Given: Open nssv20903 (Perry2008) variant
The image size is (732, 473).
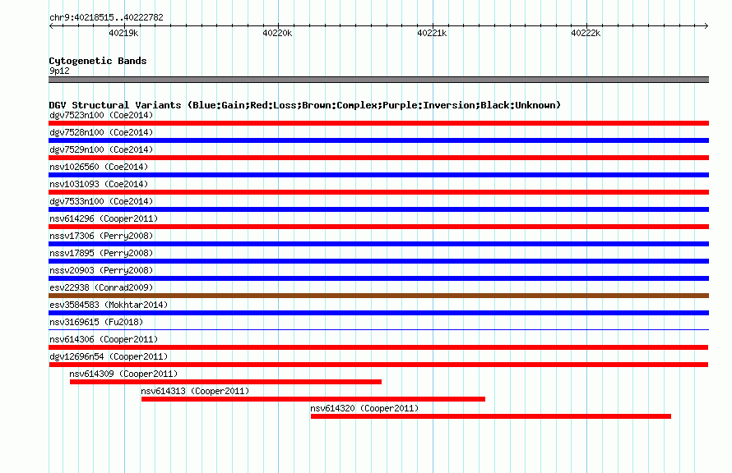Looking at the screenshot, I should point(101,270).
